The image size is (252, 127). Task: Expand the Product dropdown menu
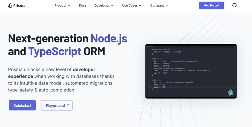coord(62,5)
